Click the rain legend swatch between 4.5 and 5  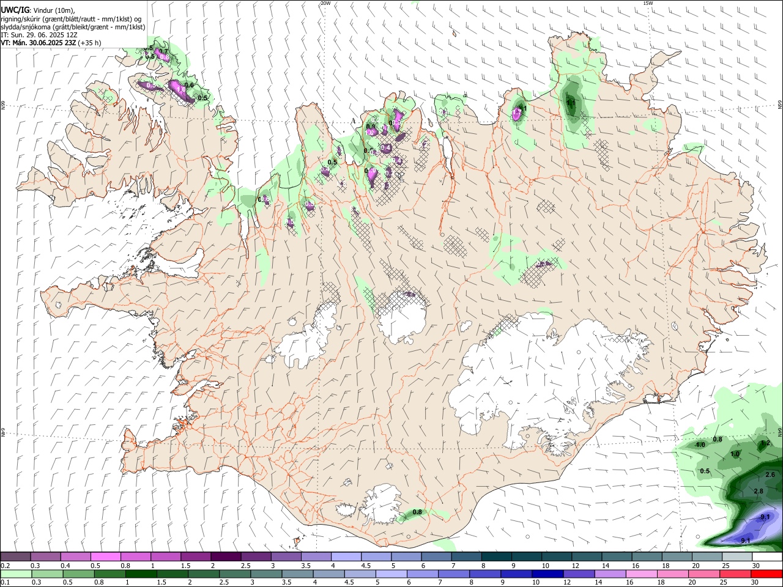360,574
